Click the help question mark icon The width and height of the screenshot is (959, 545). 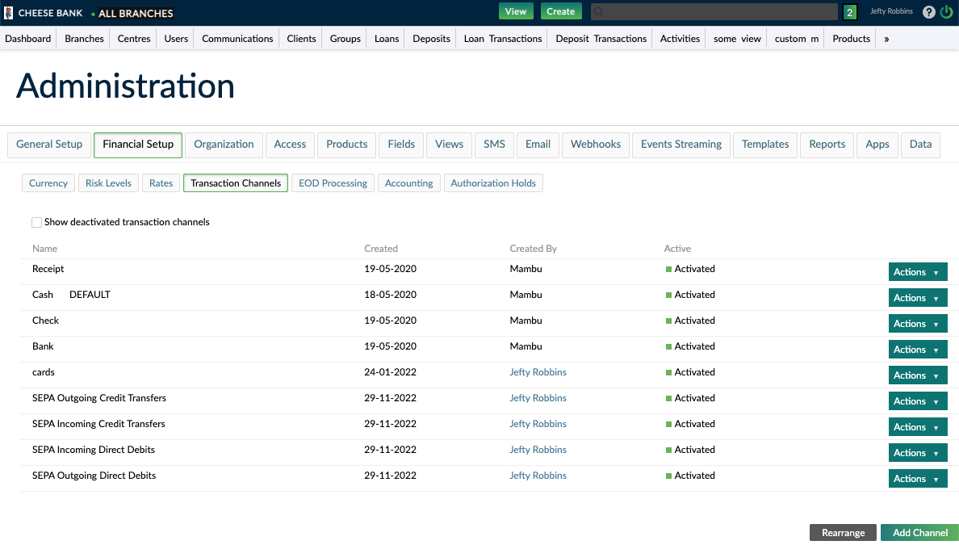click(x=928, y=12)
